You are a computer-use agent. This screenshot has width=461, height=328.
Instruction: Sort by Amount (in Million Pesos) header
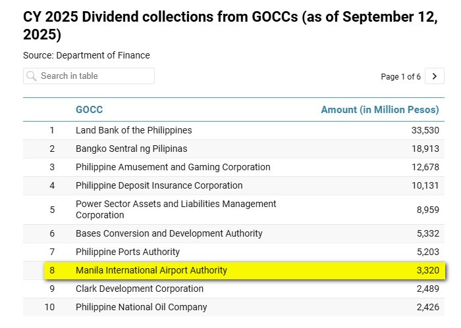pos(379,110)
